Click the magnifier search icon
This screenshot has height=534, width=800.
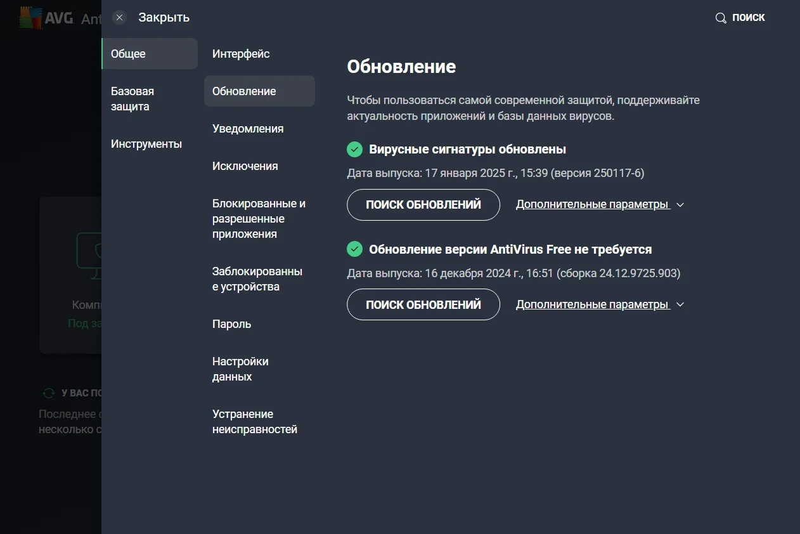pyautogui.click(x=721, y=18)
